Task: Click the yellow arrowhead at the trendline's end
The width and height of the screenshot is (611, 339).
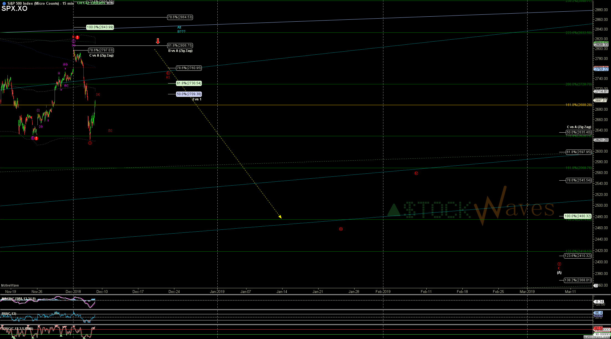Action: (x=280, y=217)
